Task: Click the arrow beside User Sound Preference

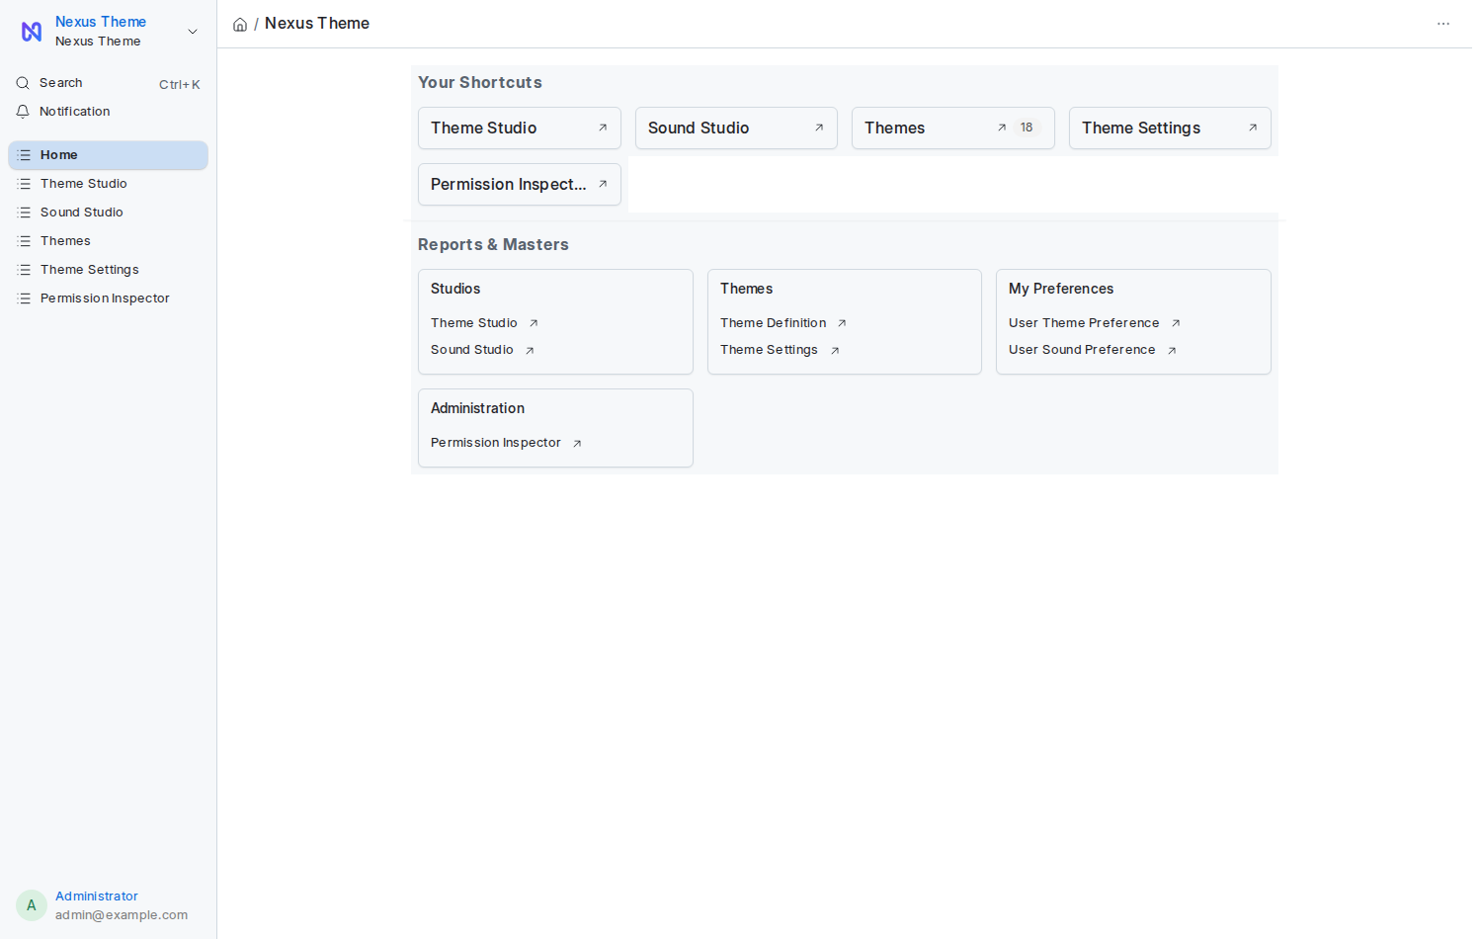Action: [x=1172, y=351]
